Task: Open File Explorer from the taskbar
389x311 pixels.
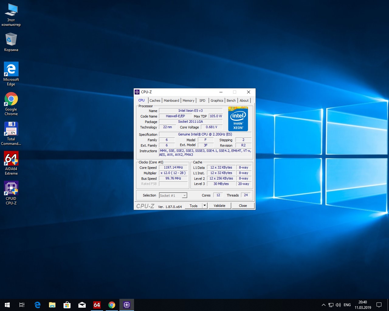Action: [52, 305]
